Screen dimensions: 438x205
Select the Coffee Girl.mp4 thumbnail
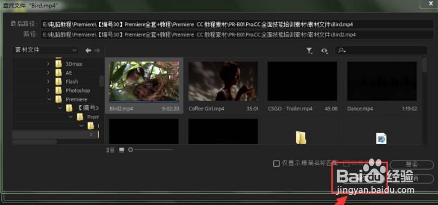click(223, 81)
